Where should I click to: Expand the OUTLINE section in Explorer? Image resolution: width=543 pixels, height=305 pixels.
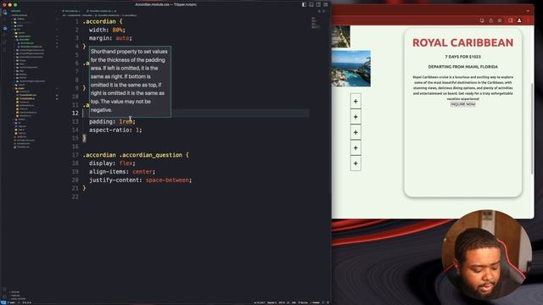(15, 292)
